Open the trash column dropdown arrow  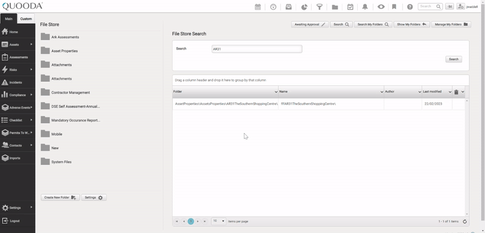pyautogui.click(x=463, y=91)
